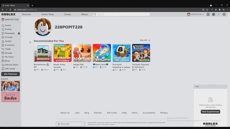The height and width of the screenshot is (129, 230).
Task: Click the header avatar for 228POPIT228
Action: point(189,14)
